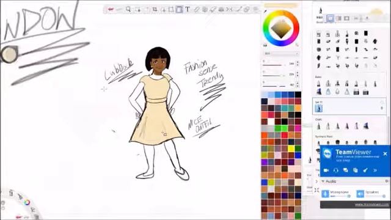
Task: Activate the Ruler guide tool
Action: click(197, 10)
